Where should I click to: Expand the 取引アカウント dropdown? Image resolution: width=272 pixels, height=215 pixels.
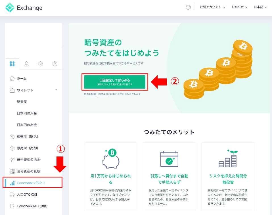pos(212,7)
